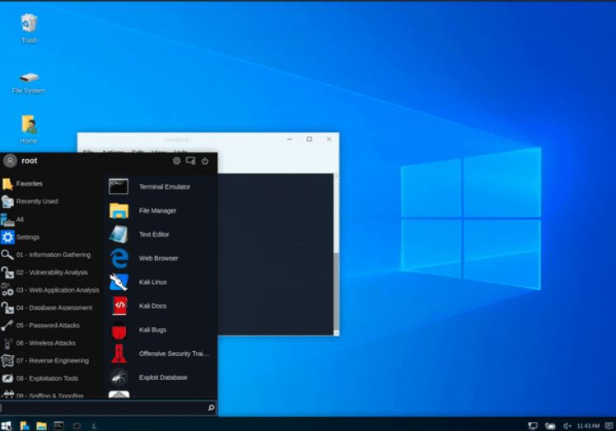Select Recently Used category
616x431 pixels.
(51, 201)
